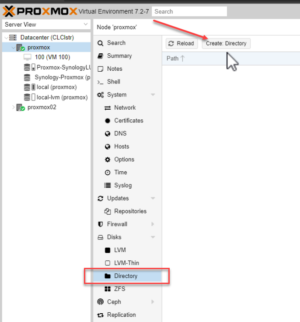Click the Datacenter server rack icon
Viewport: 300px width, 322px height.
point(13,38)
